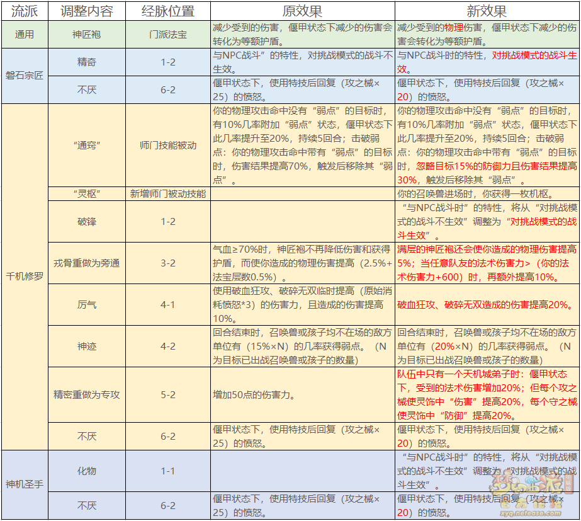Click the new effect "破血狂攻、破碎无双造成的伤害提高20%"

coord(486,305)
